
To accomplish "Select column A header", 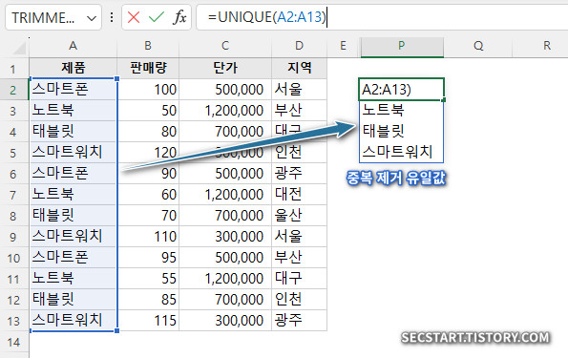I will coord(73,47).
